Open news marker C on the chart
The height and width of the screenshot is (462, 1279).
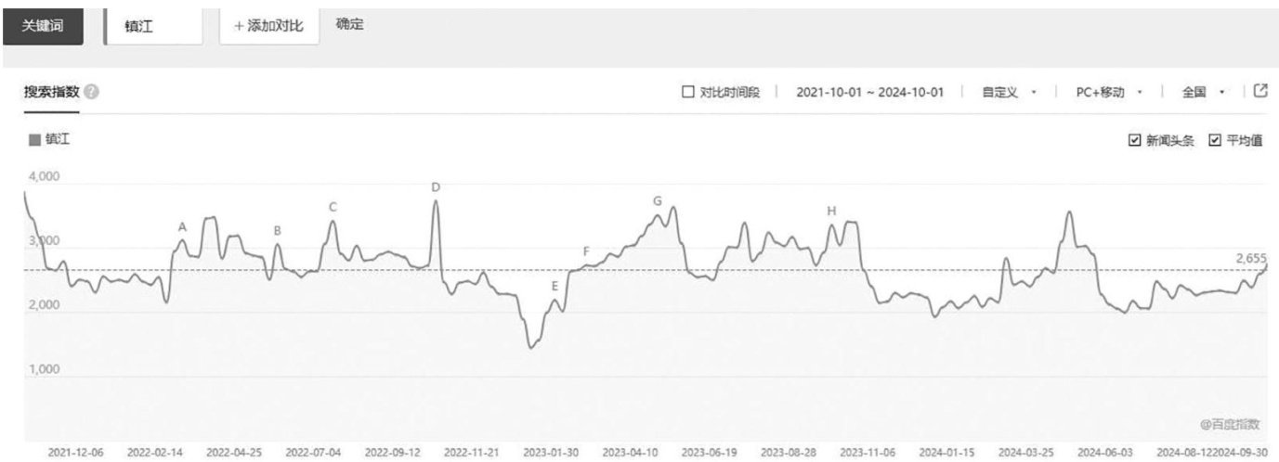[x=333, y=207]
